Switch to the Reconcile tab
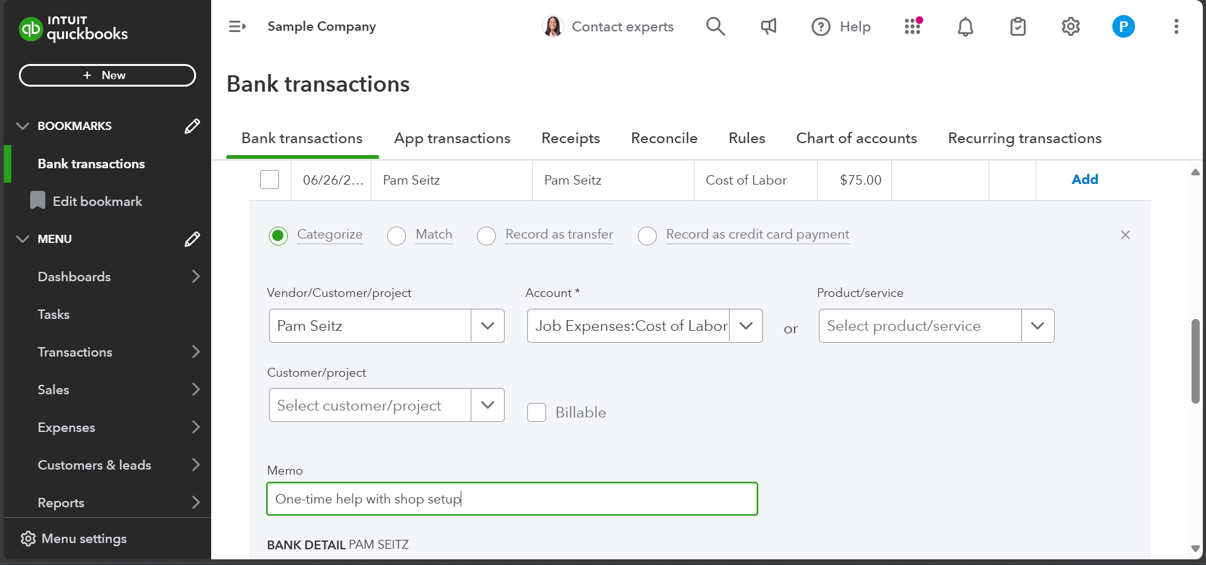The image size is (1206, 565). (664, 138)
